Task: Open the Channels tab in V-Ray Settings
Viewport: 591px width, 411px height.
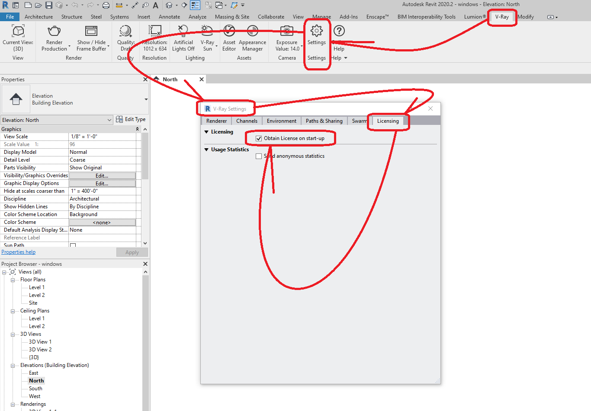Action: [247, 121]
